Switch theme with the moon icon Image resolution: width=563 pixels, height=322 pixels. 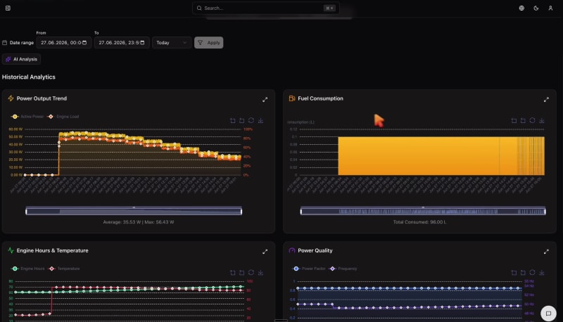click(x=536, y=8)
